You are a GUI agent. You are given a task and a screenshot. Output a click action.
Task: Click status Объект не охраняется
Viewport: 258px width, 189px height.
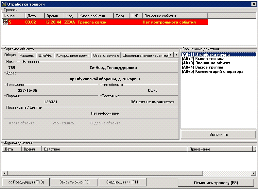click(x=152, y=102)
